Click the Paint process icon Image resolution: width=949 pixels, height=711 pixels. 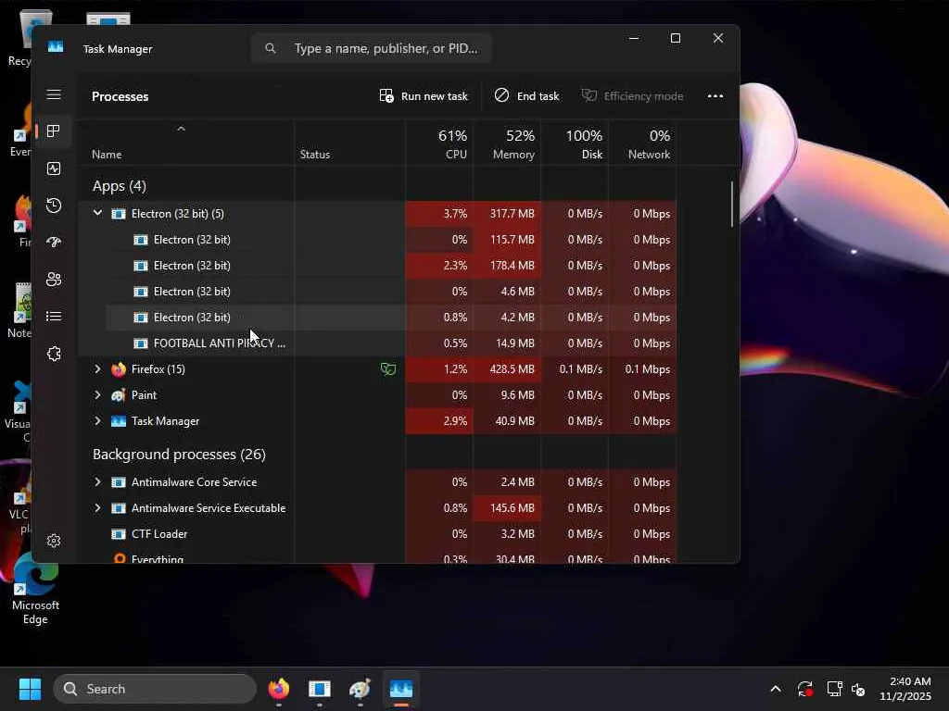click(119, 394)
